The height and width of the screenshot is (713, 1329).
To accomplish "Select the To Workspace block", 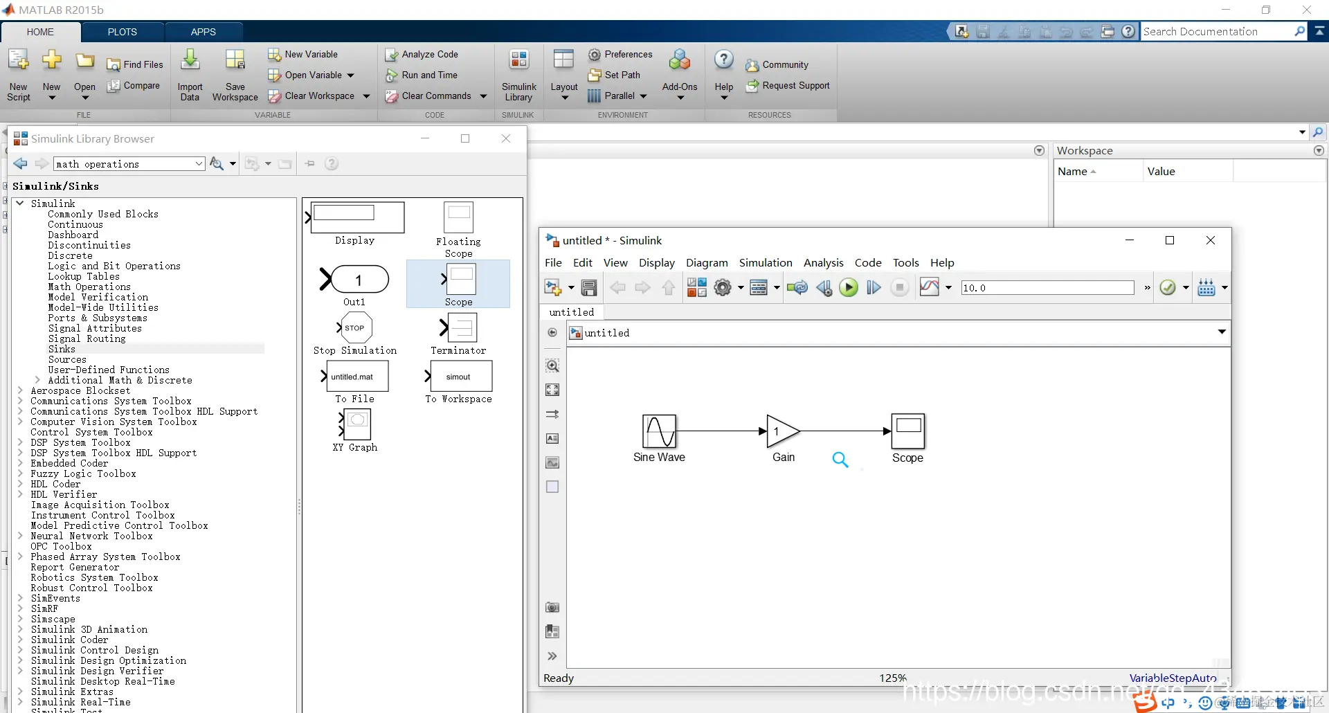I will point(458,382).
